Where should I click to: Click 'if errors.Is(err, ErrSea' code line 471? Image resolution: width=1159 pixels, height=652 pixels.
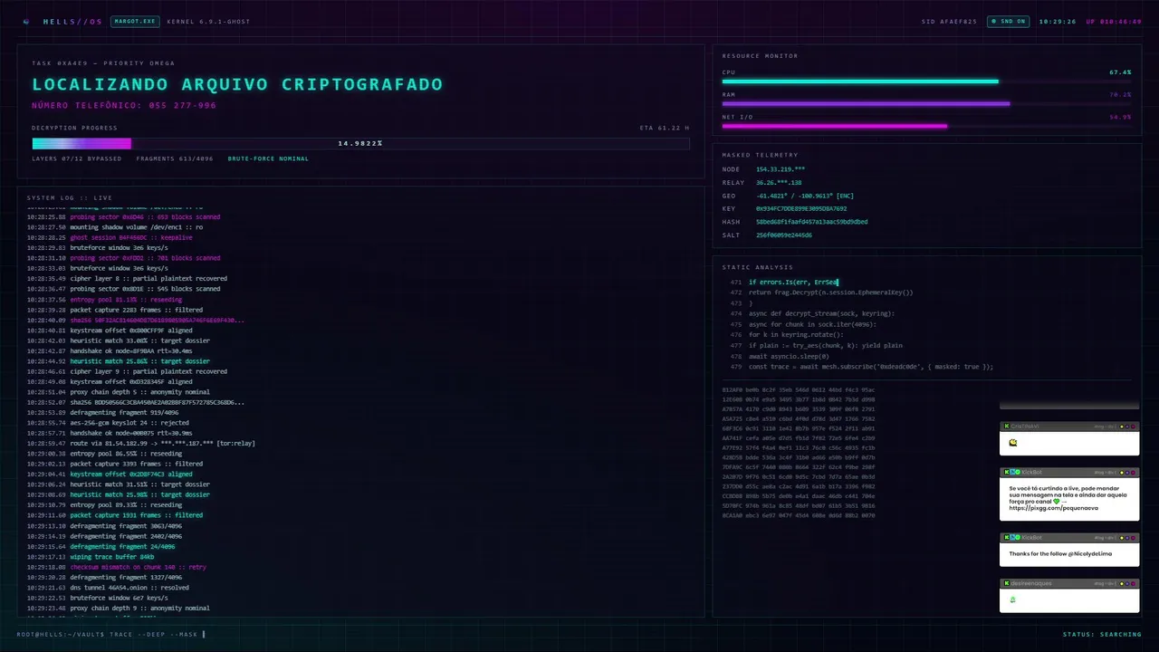click(793, 283)
